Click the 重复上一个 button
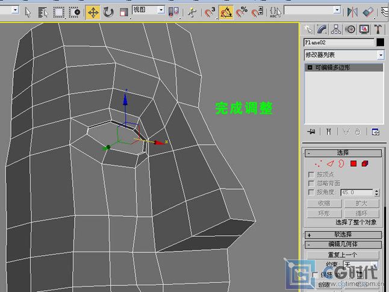 (343, 255)
